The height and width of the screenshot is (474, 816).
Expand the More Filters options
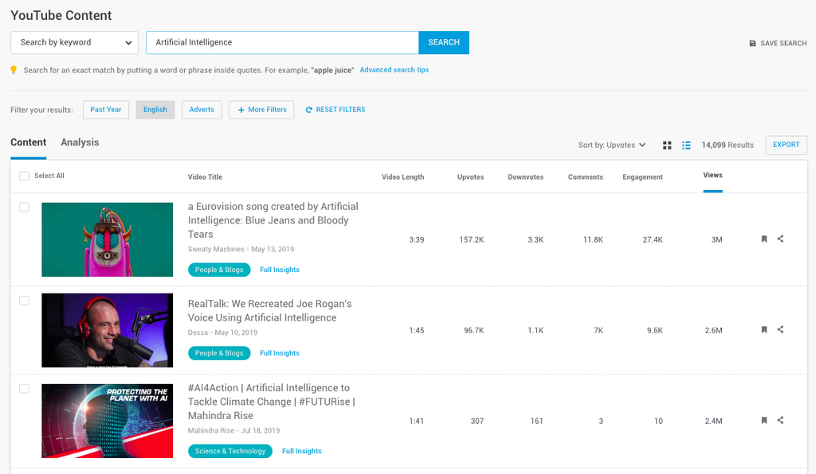(261, 110)
